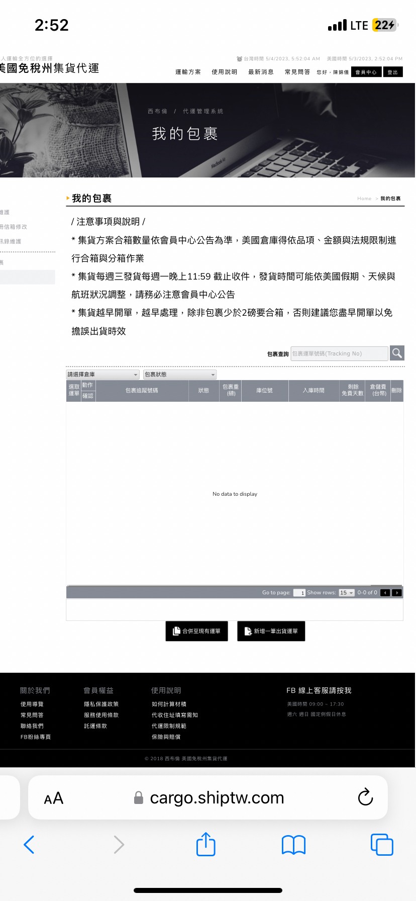Click the package search magnifier icon

pos(397,353)
